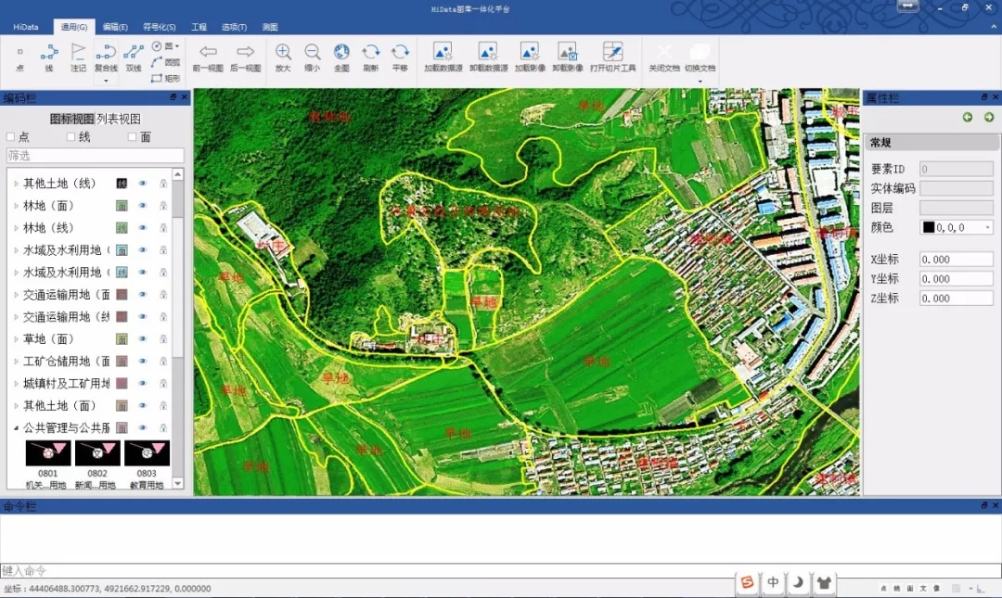Click the 筛选 filter input field

pos(96,155)
